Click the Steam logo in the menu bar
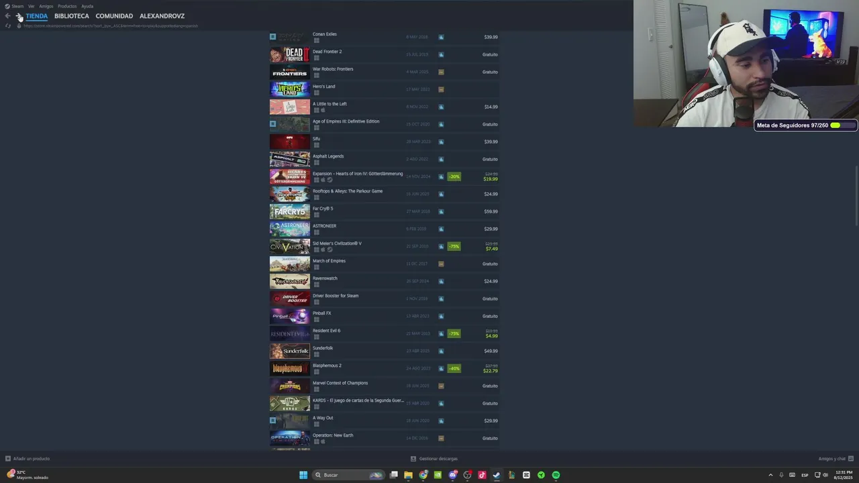This screenshot has width=859, height=483. 7,6
